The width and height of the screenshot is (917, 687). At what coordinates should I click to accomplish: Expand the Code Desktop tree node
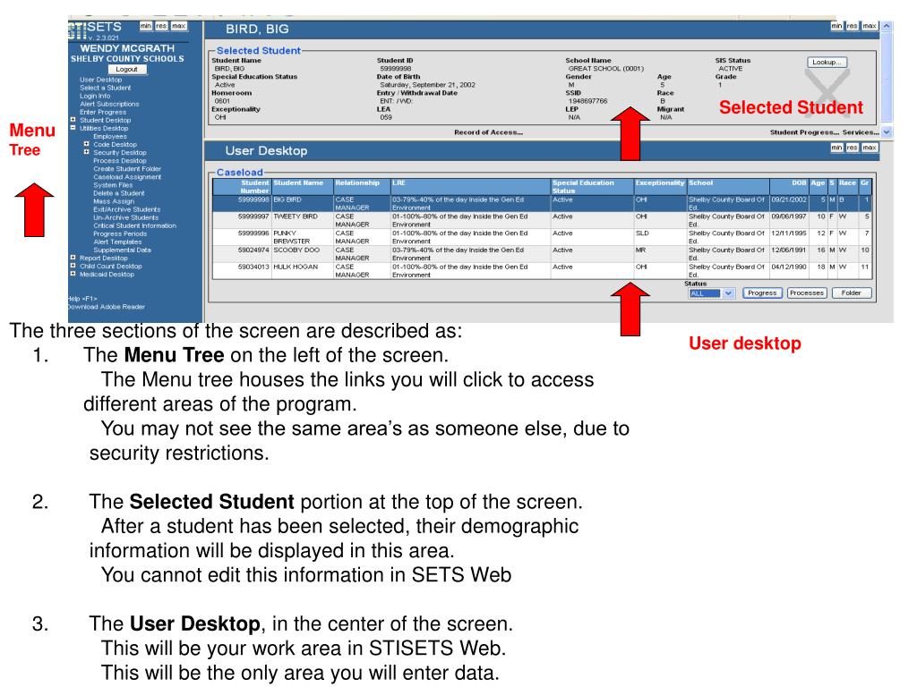[x=87, y=144]
